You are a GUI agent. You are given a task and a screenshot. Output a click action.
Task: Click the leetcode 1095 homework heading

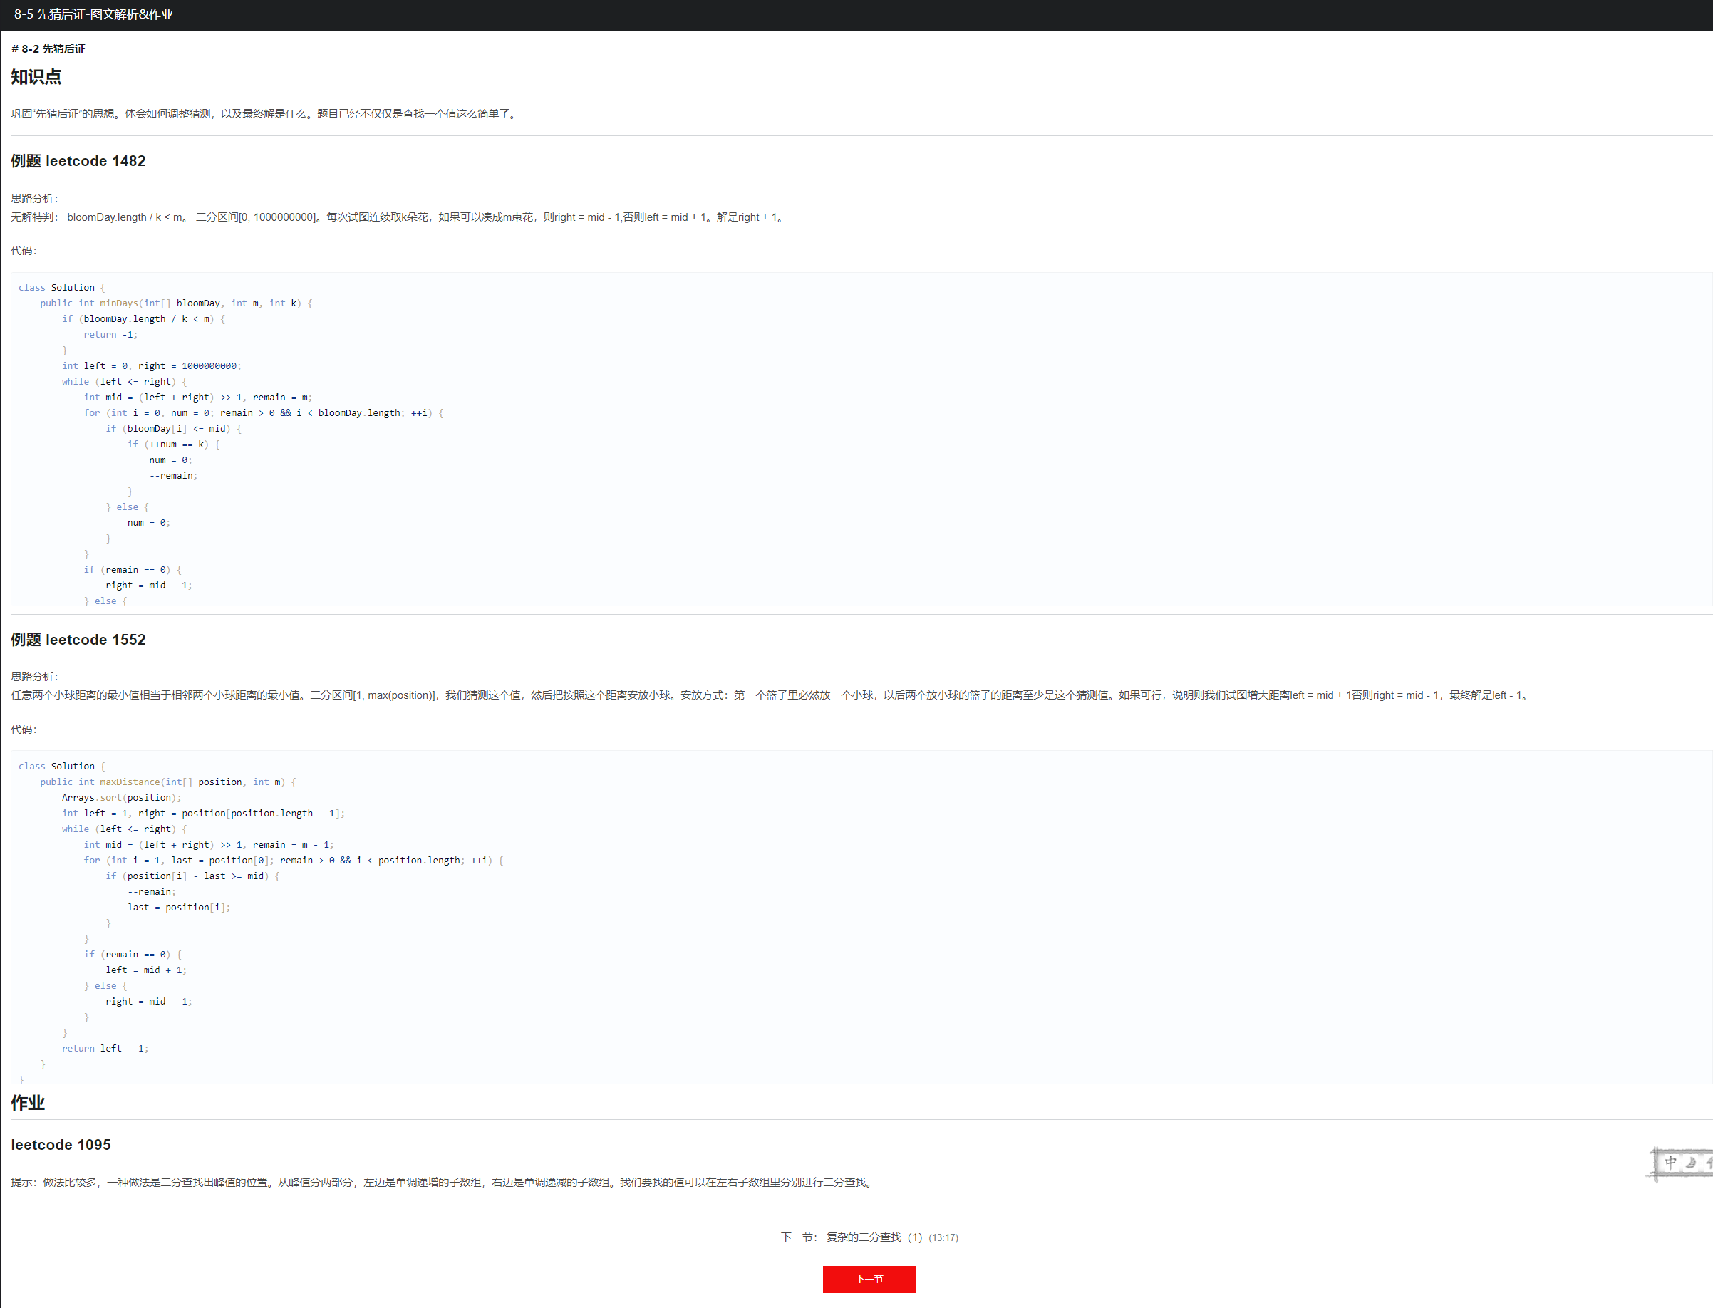point(61,1144)
